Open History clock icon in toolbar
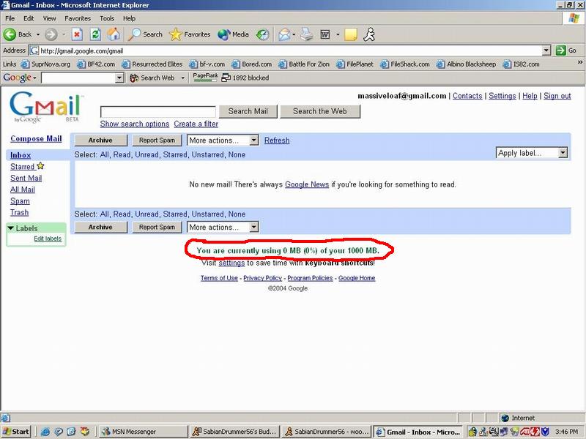The width and height of the screenshot is (586, 439). 262,34
